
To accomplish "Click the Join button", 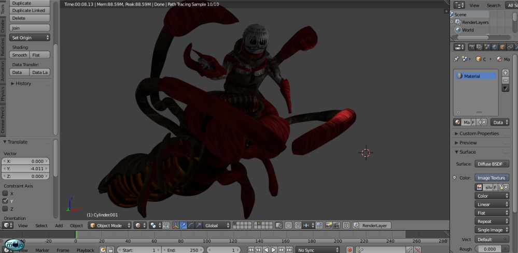I will coord(30,28).
